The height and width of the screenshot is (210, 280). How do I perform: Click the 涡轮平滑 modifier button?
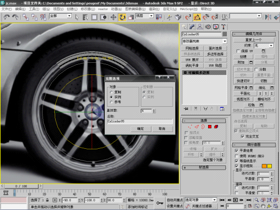(x=192, y=65)
